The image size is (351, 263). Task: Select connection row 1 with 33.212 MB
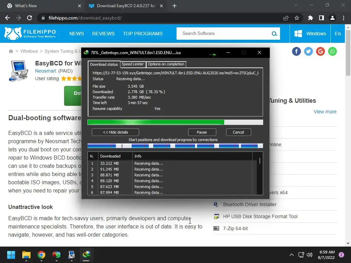click(x=170, y=163)
